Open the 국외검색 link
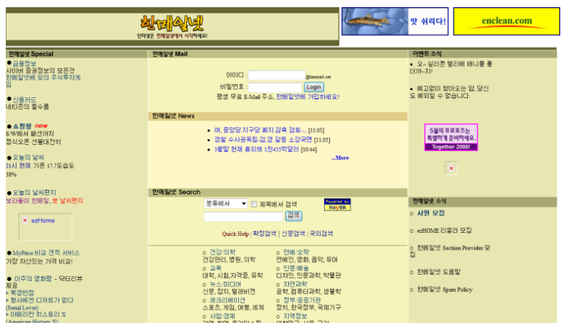Screen dimensions: 566x328 [x=321, y=234]
